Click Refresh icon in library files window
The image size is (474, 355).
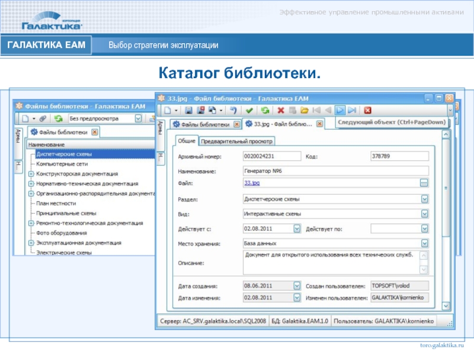pos(59,118)
